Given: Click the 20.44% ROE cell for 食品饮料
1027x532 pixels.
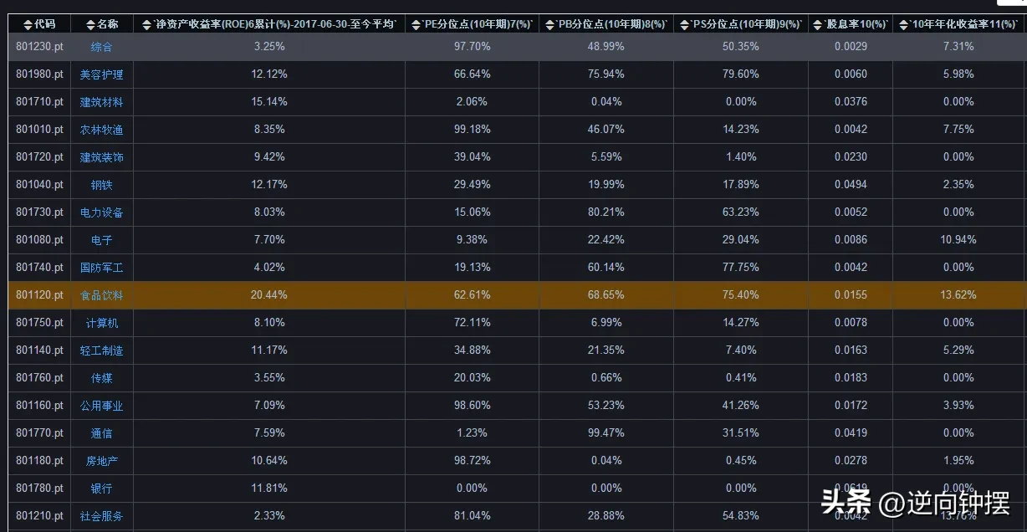Looking at the screenshot, I should (269, 295).
